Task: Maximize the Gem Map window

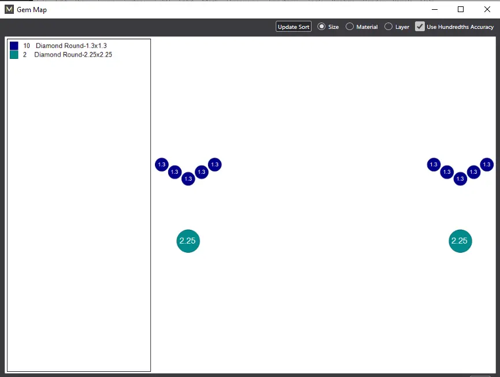Action: coord(461,9)
